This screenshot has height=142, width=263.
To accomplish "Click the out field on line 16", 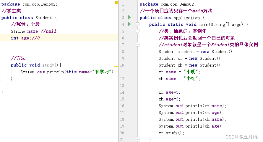I will tap(179, 106).
